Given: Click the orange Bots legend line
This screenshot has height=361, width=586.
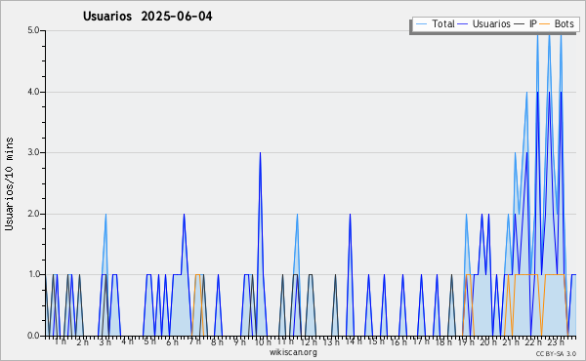Looking at the screenshot, I should (x=545, y=23).
